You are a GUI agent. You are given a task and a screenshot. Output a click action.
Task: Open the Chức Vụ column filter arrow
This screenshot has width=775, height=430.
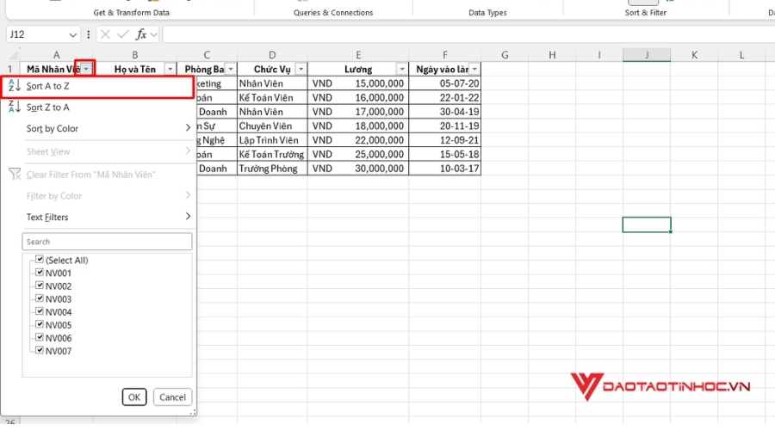(x=301, y=69)
